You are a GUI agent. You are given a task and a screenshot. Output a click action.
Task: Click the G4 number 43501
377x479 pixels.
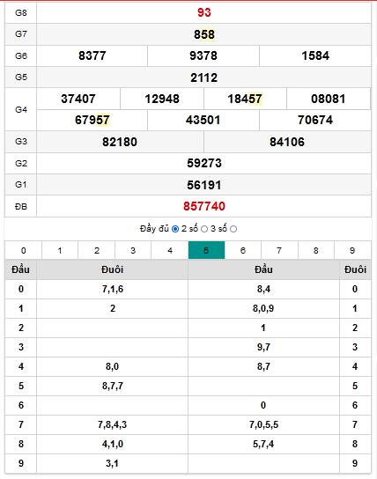[x=203, y=120]
